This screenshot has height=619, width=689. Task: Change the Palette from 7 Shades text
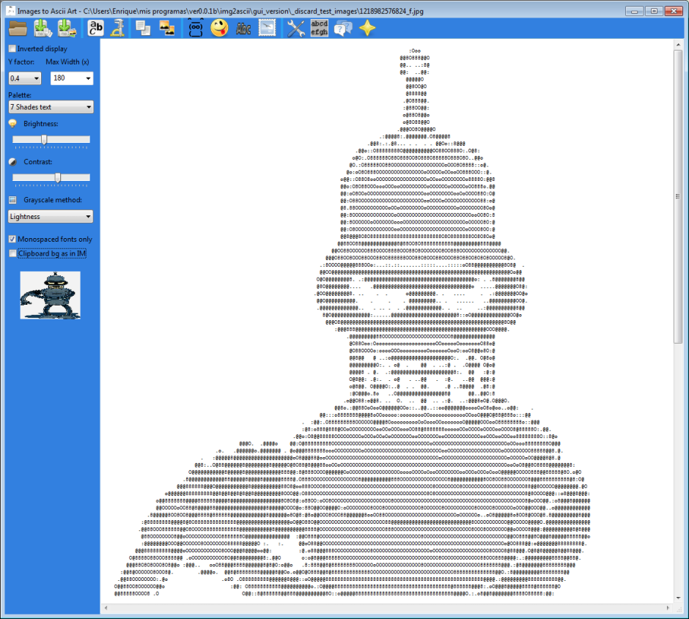click(x=50, y=107)
